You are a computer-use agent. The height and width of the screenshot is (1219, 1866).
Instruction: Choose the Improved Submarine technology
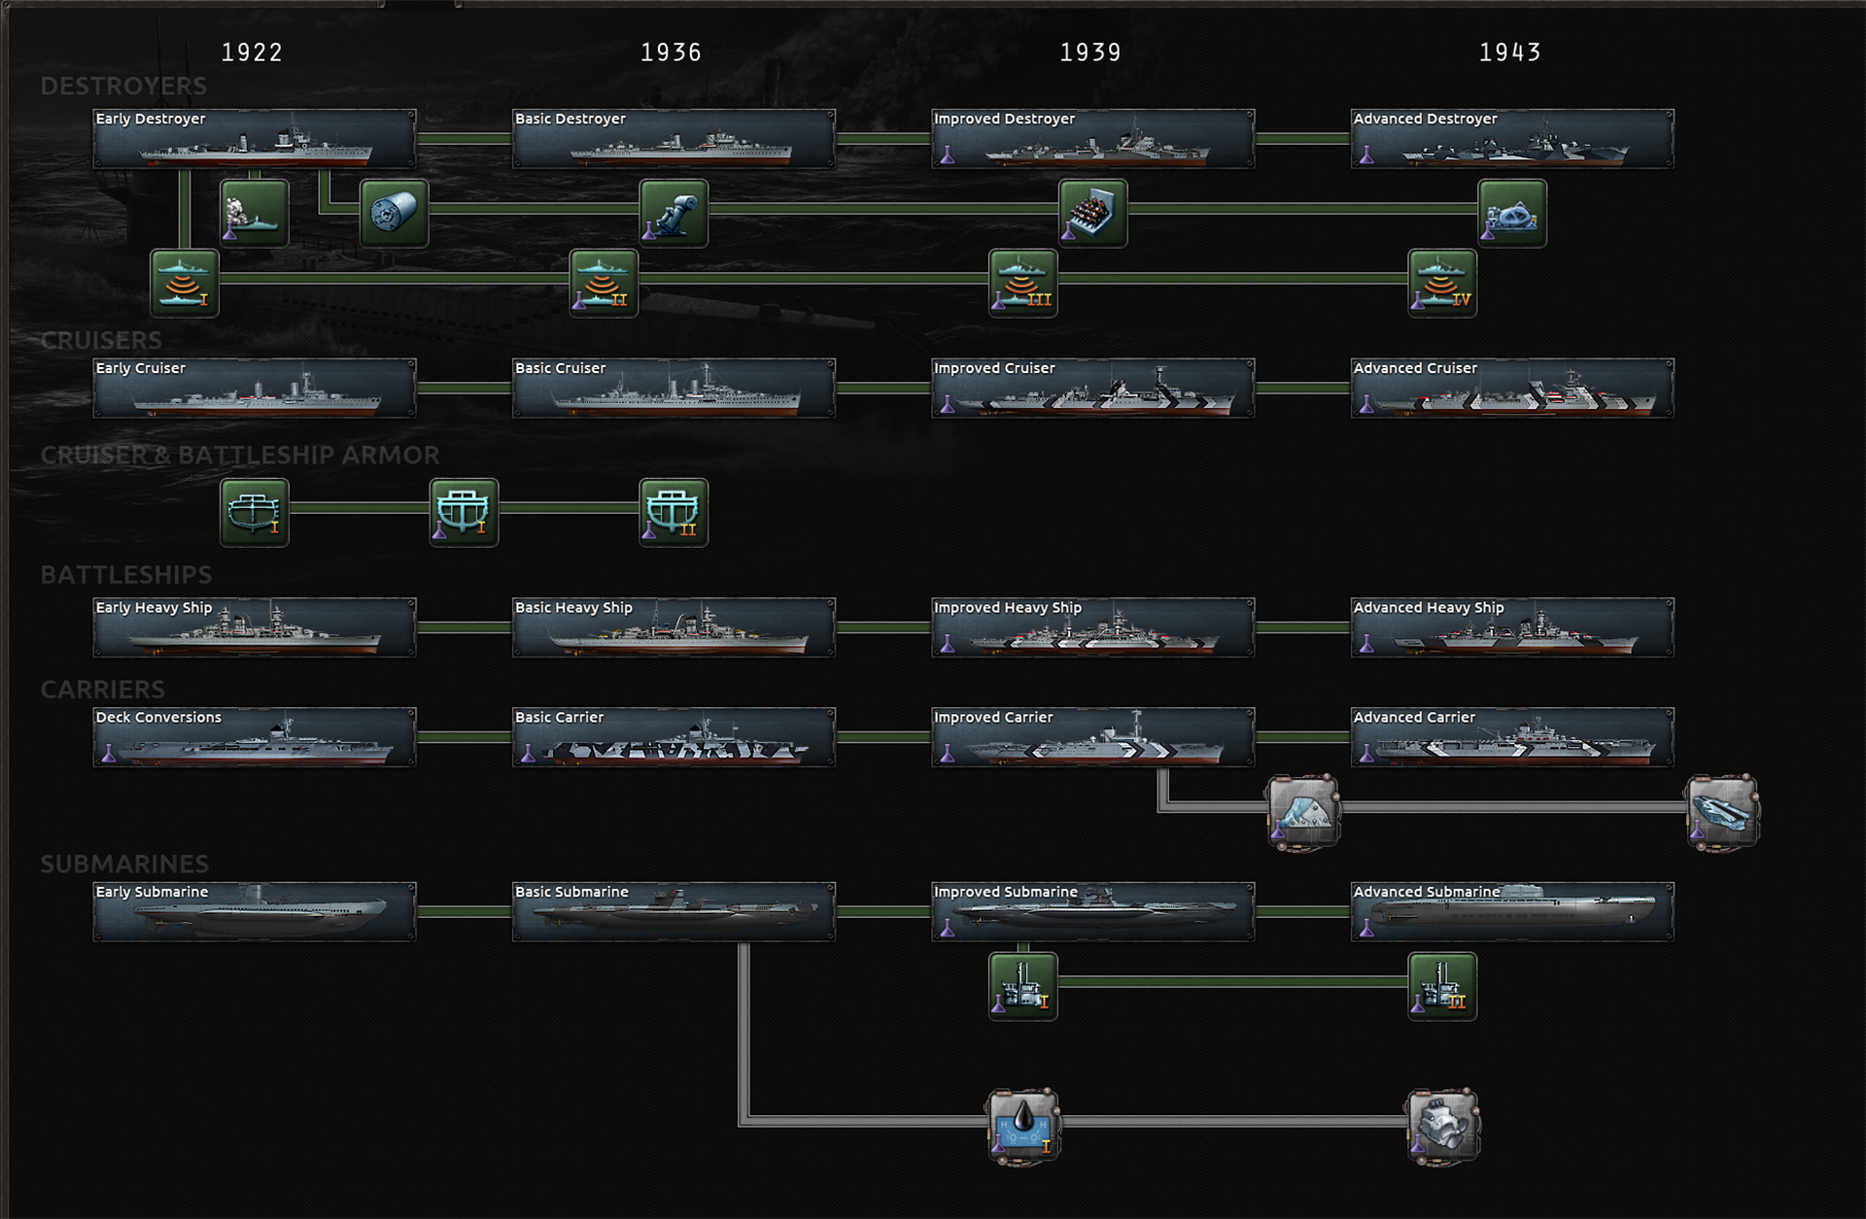tap(1093, 912)
